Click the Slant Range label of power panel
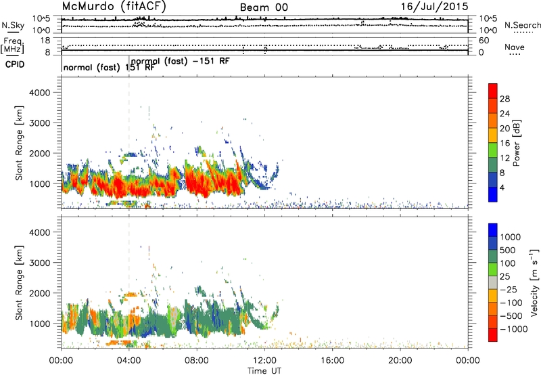Image resolution: width=541 pixels, height=375 pixels. 19,143
